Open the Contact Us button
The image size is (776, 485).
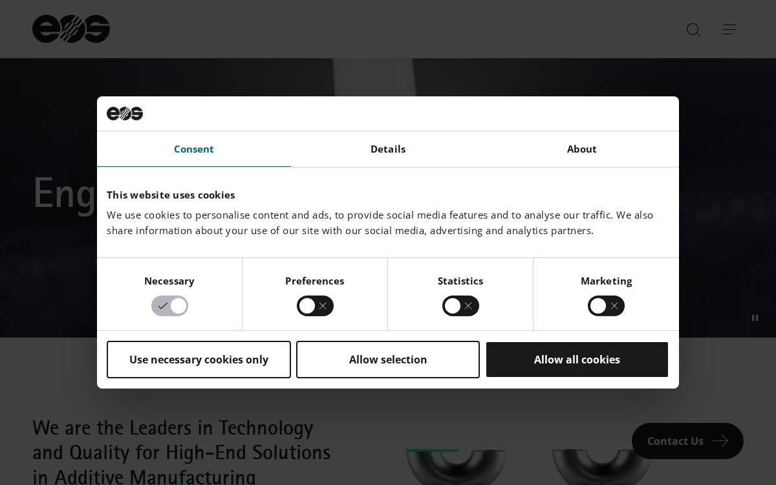[687, 441]
